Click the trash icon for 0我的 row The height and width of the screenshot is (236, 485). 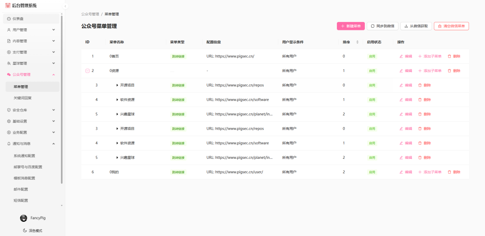[x=449, y=172]
